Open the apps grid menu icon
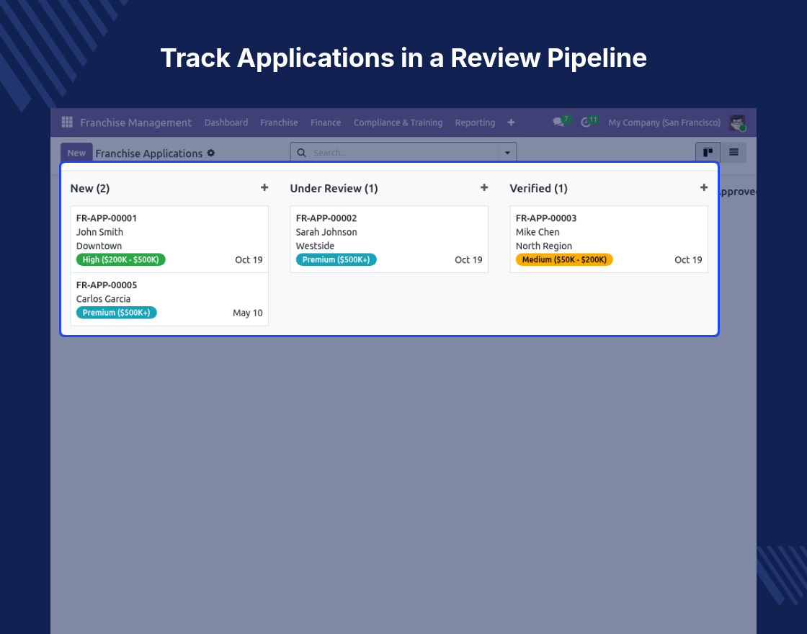 (x=67, y=122)
